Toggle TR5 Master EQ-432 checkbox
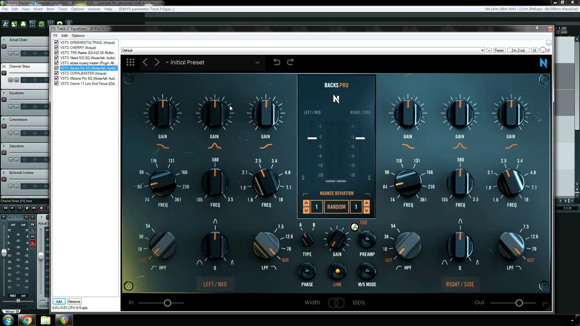Image resolution: width=580 pixels, height=326 pixels. click(x=56, y=53)
